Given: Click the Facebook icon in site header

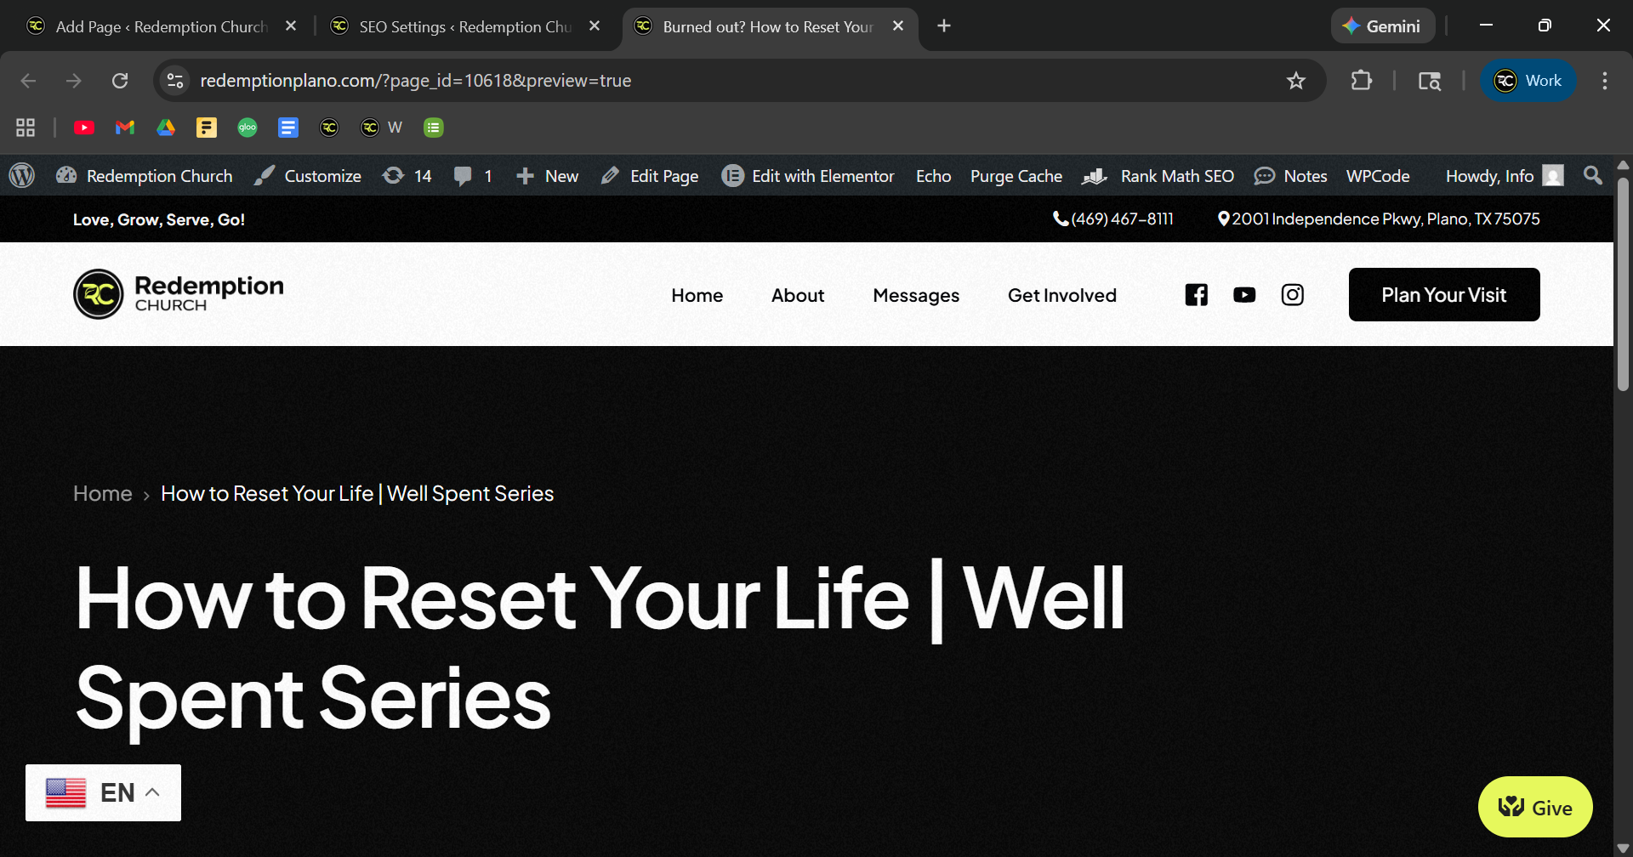Looking at the screenshot, I should (1196, 295).
